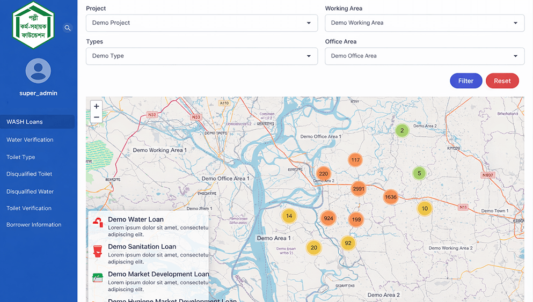The width and height of the screenshot is (533, 302).
Task: Zoom out on the map
Action: (97, 117)
